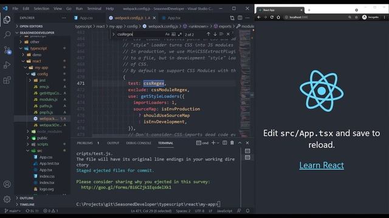This screenshot has width=389, height=218.
Task: Switch to the Output panel tab
Action: pos(113,143)
